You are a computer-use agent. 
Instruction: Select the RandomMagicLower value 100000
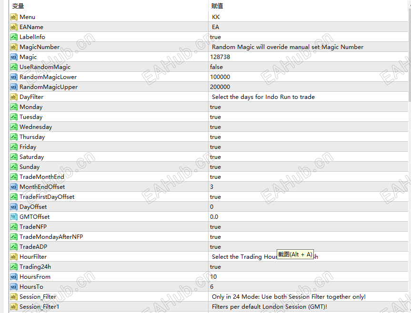coord(220,77)
